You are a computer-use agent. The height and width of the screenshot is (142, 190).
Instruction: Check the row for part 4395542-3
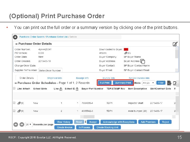tap(14, 111)
